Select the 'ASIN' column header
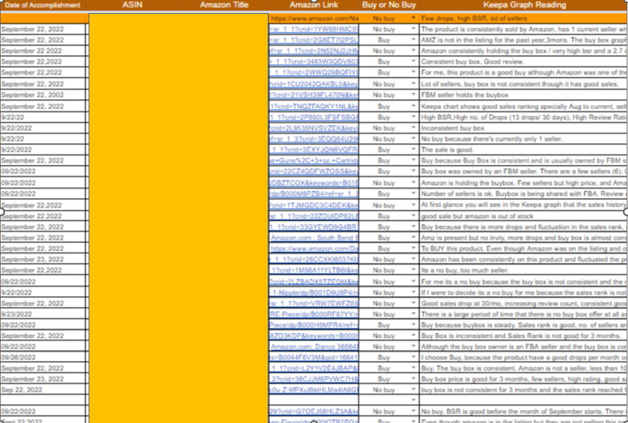Viewport: 628px width, 423px height. (x=132, y=5)
